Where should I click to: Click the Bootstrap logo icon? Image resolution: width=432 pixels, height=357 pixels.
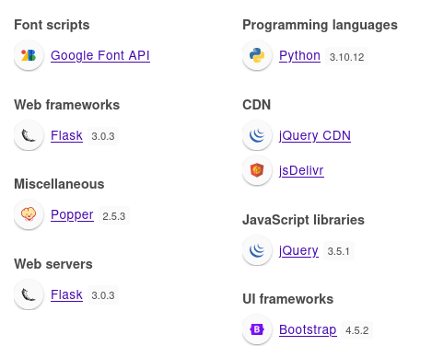point(257,329)
